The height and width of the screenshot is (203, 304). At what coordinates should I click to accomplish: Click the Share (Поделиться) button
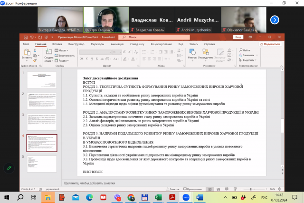[270, 44]
